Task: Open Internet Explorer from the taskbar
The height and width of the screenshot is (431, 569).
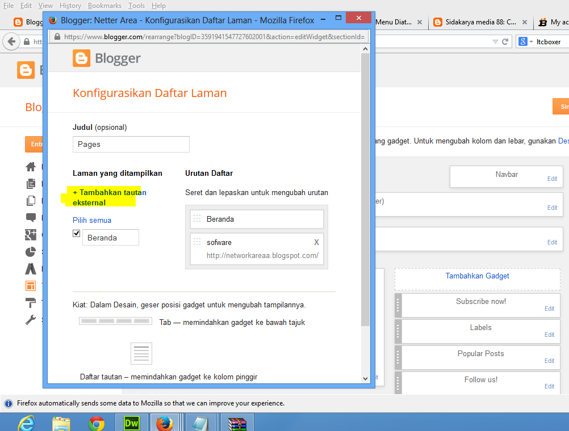Action: coord(26,424)
